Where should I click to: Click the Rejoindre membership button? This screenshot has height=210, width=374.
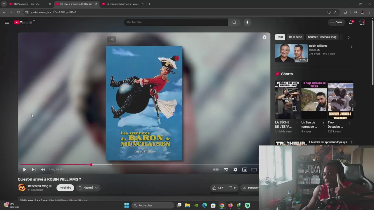tap(65, 188)
